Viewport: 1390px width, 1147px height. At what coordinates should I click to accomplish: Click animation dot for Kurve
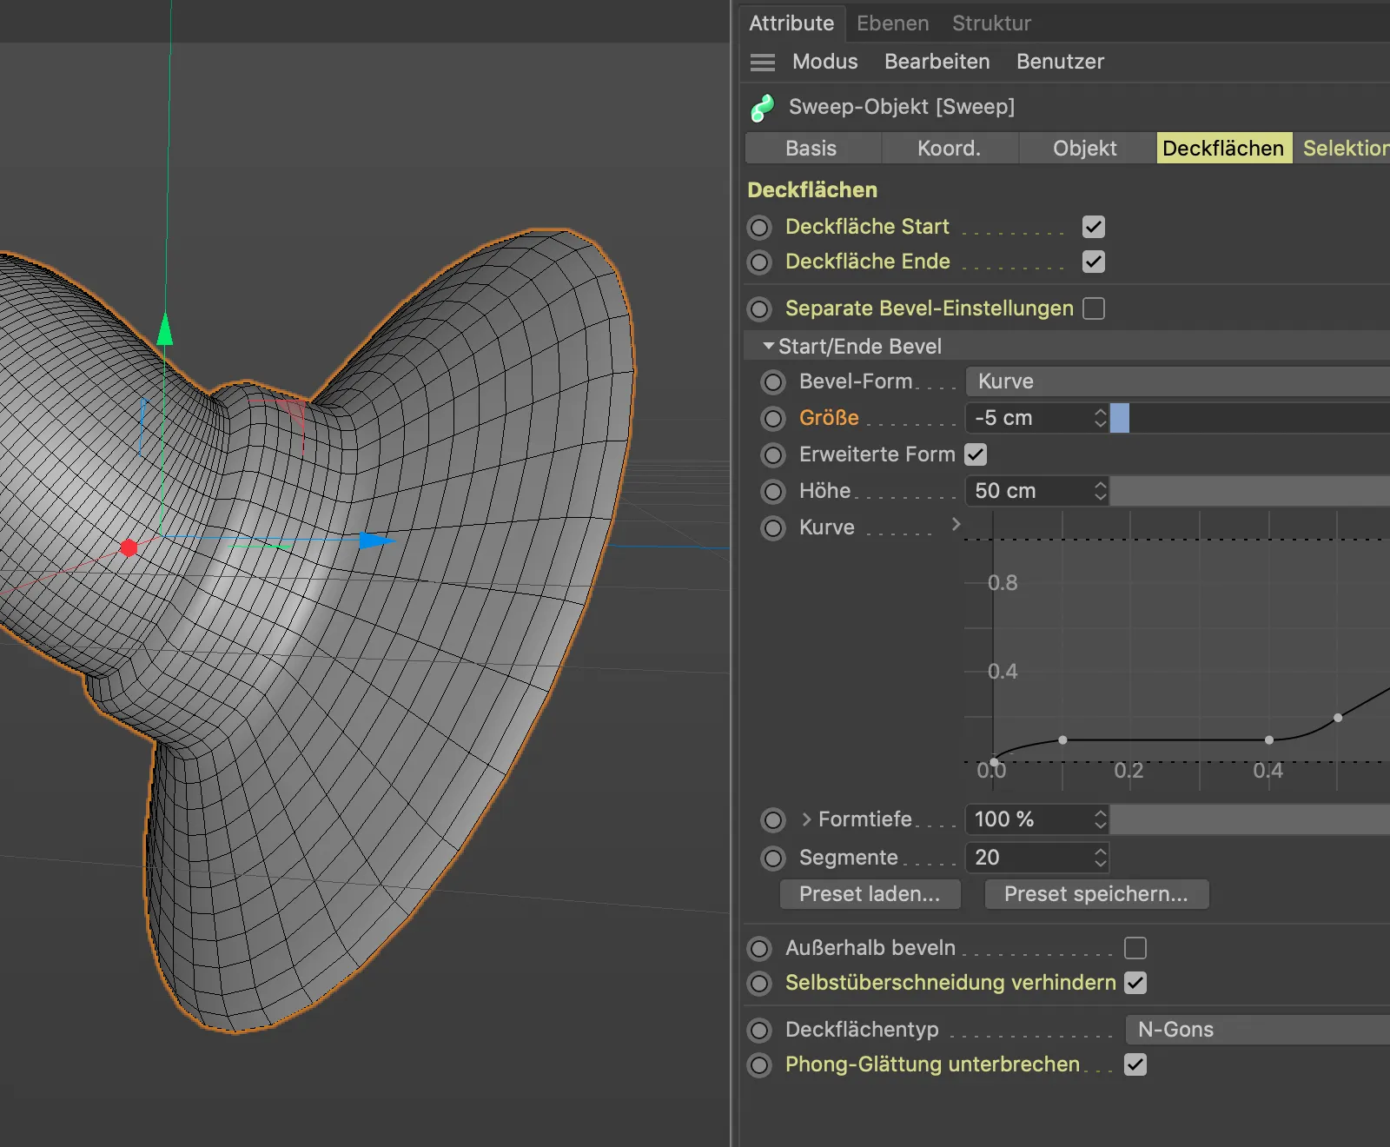click(x=773, y=528)
